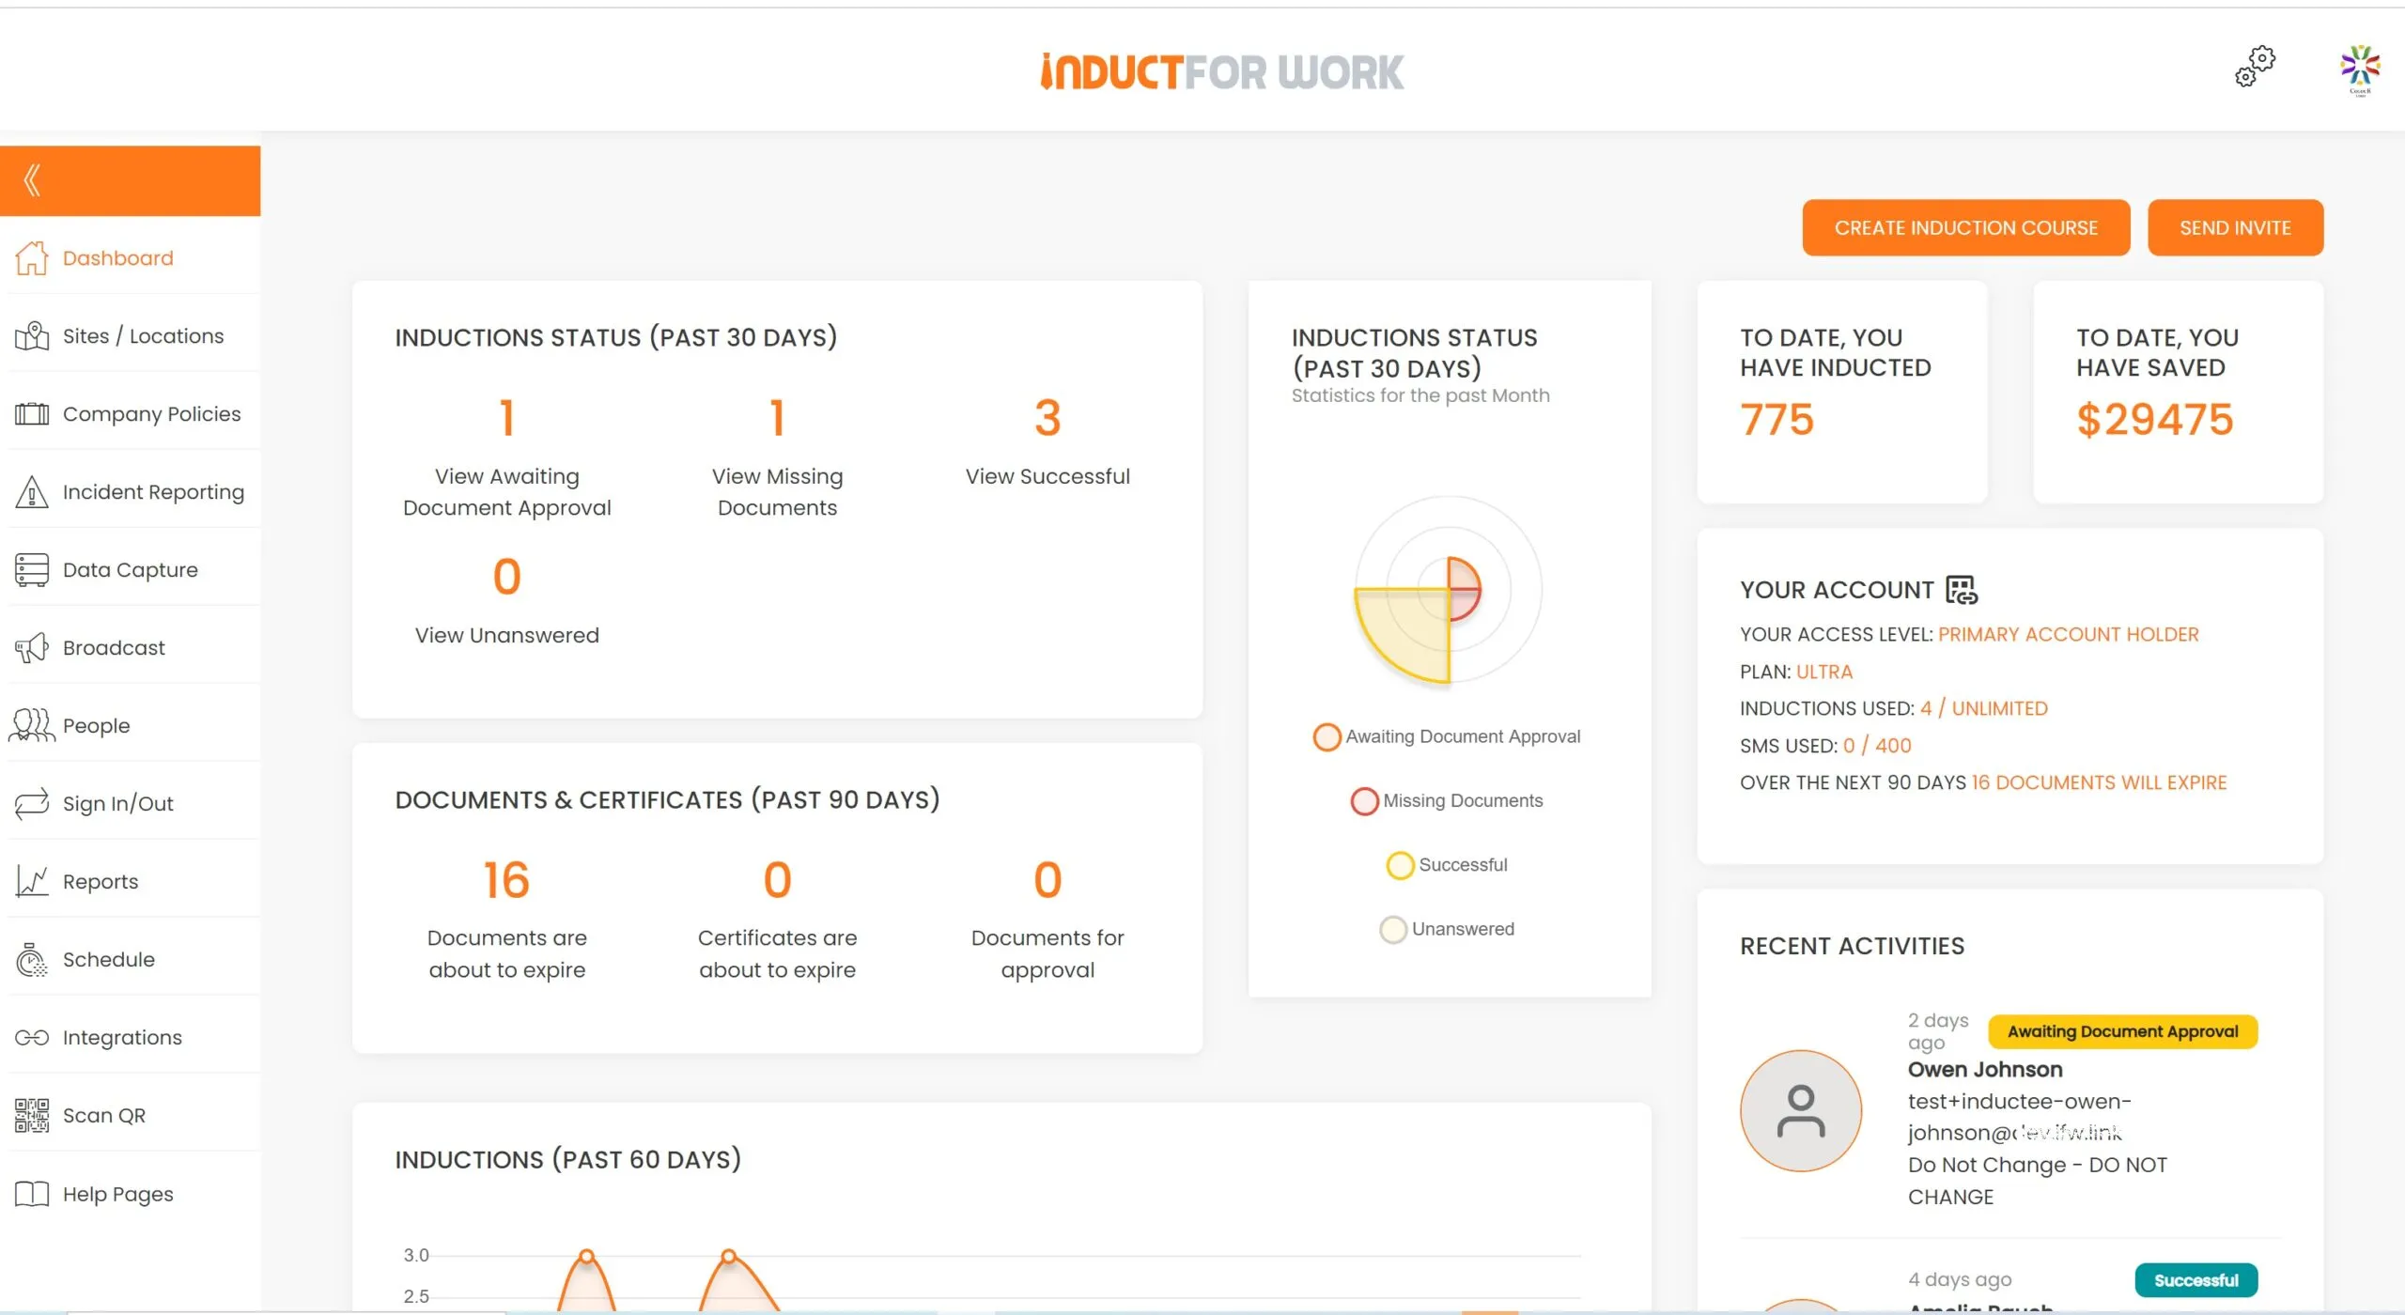Click the Dashboard home icon
The width and height of the screenshot is (2405, 1315).
[x=32, y=257]
